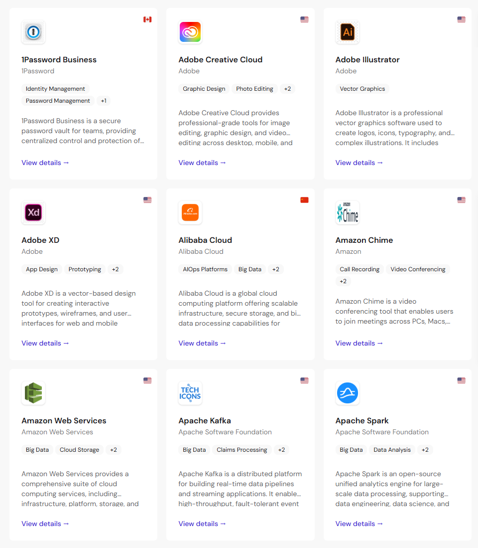
Task: Click the Canada flag on 1Password card
Action: tap(147, 19)
